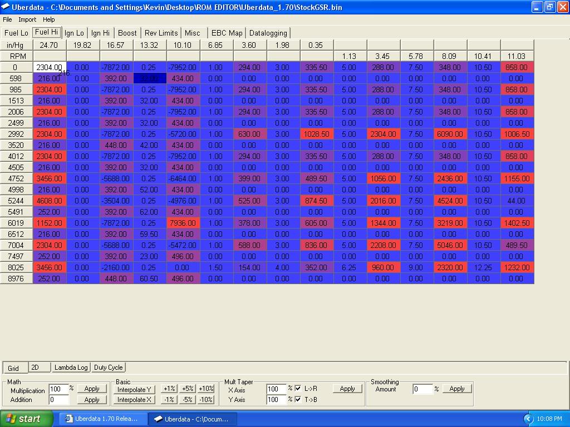Open the Lambda Log tab
570x427 pixels.
coord(71,368)
